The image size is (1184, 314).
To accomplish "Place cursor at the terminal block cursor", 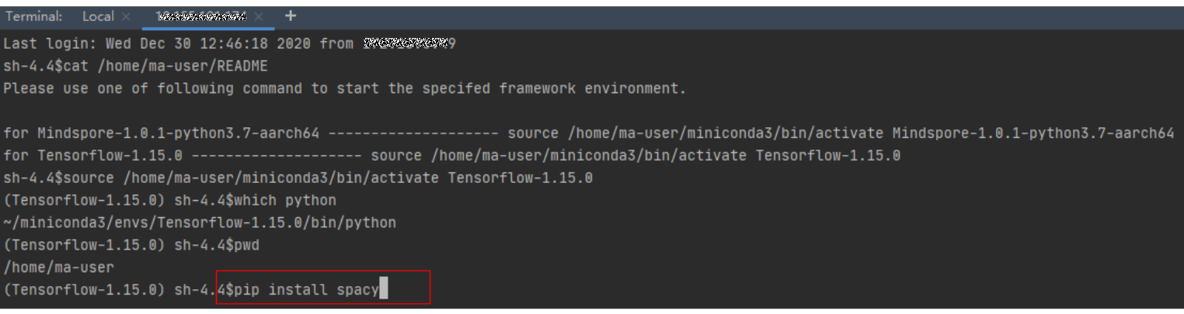I will point(383,290).
